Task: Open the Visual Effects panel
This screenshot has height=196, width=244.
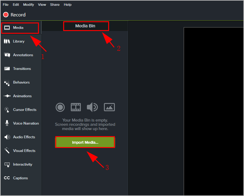Action: (24, 151)
